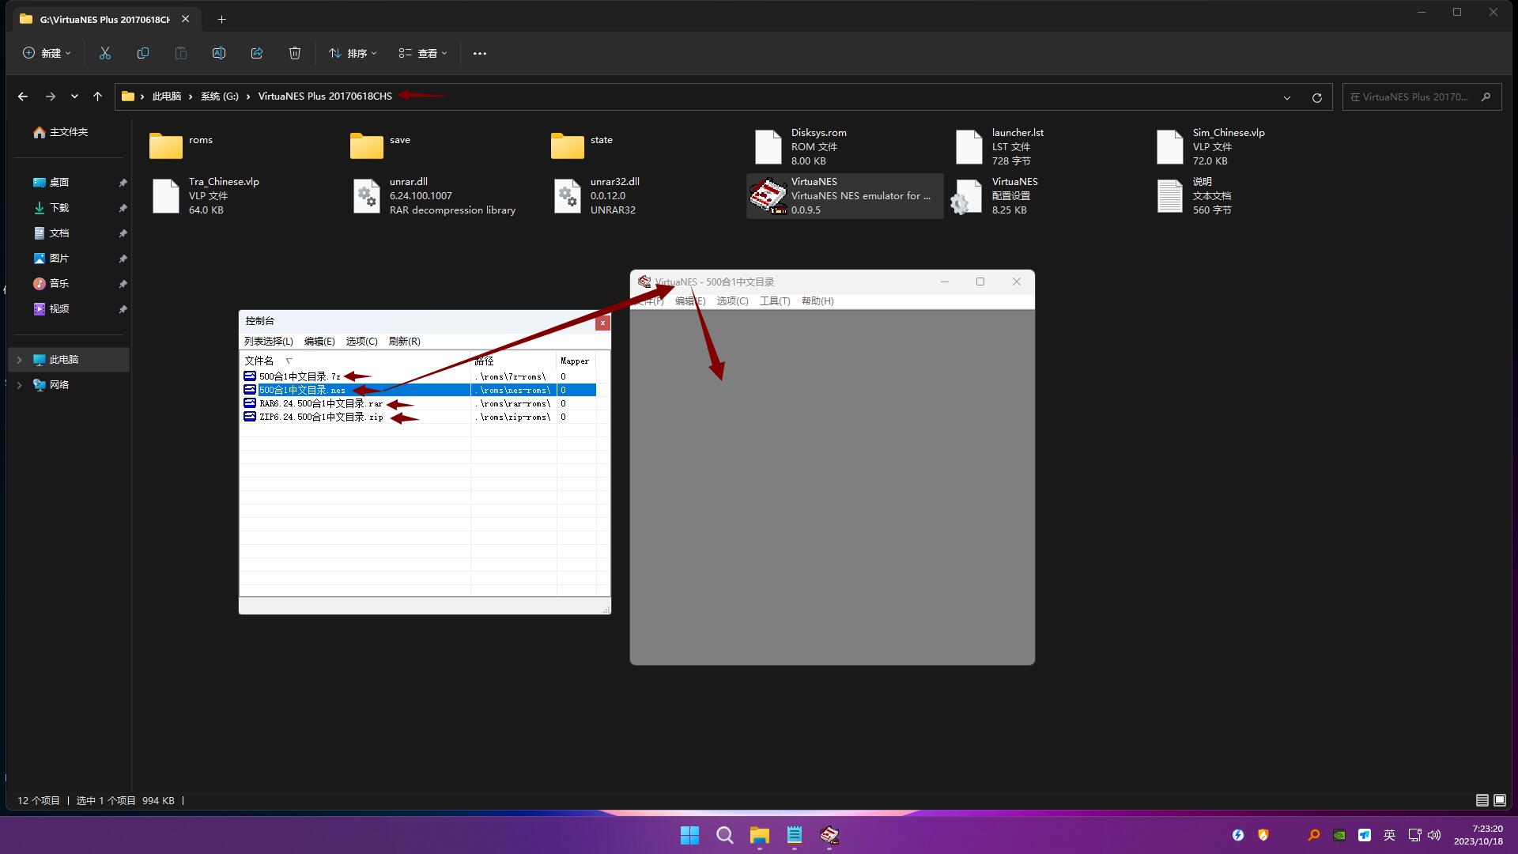The height and width of the screenshot is (854, 1518).
Task: Open 主文件夹 in navigation pane
Action: coord(61,132)
